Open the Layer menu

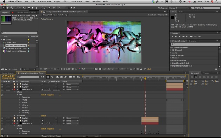[x=57, y=2]
